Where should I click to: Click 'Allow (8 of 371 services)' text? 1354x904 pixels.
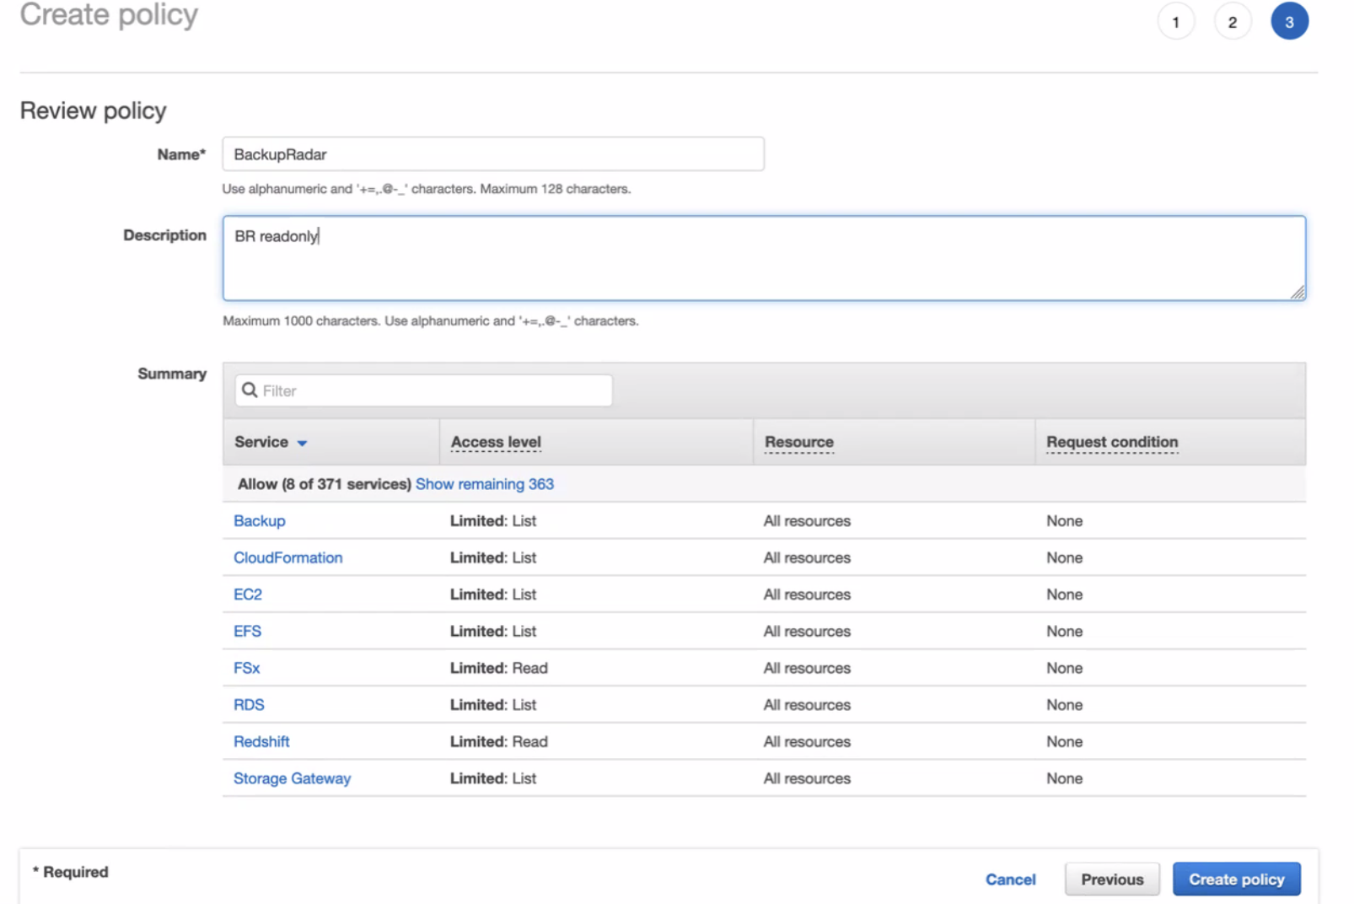[x=325, y=484]
